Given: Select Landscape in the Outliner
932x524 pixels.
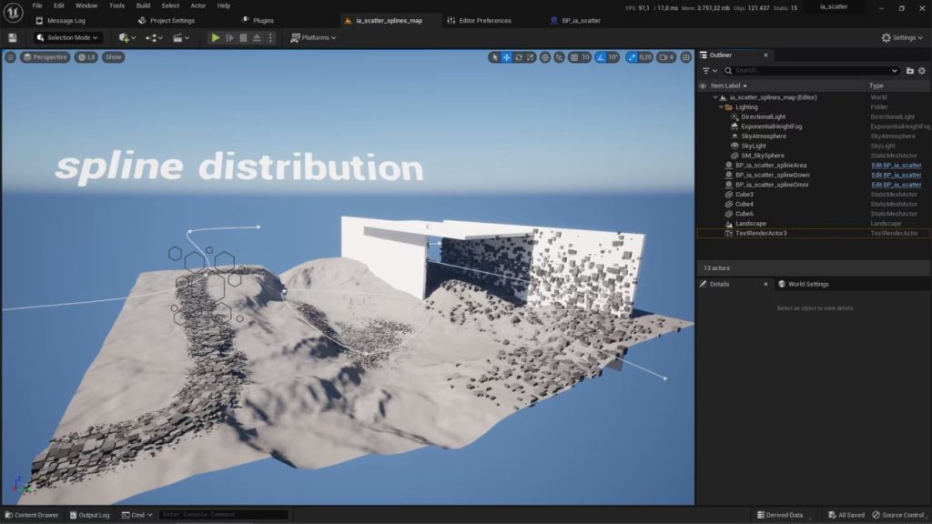Looking at the screenshot, I should coord(750,224).
